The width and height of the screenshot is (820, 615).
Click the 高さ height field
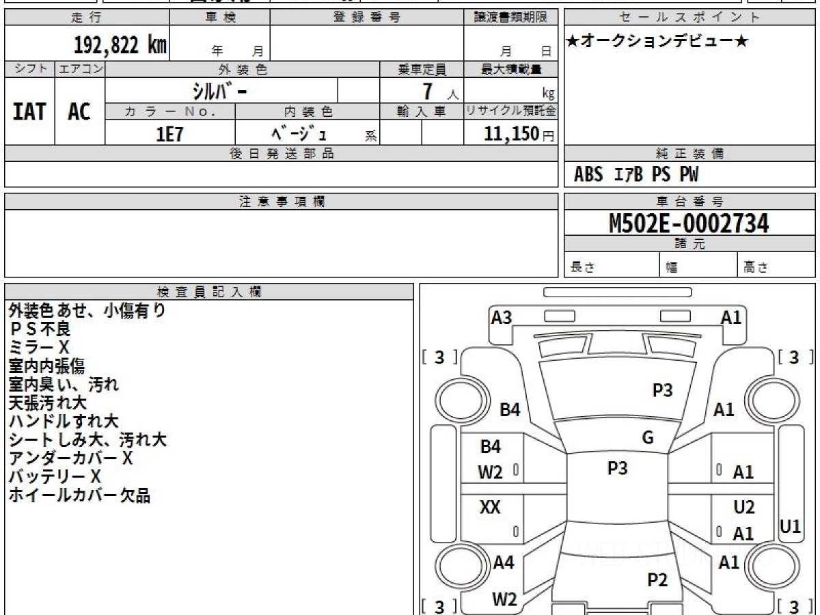click(x=777, y=264)
